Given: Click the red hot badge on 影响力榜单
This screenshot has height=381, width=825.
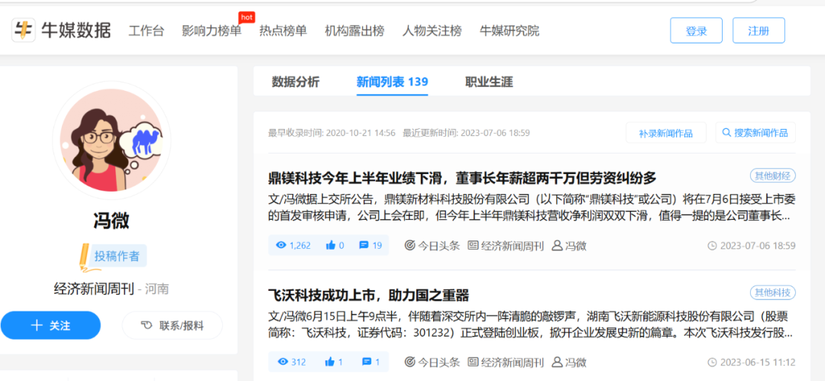Looking at the screenshot, I should point(246,18).
